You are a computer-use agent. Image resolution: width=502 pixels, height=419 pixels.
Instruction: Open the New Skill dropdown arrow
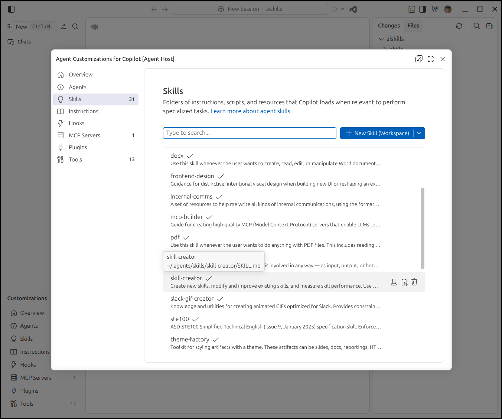pos(419,133)
